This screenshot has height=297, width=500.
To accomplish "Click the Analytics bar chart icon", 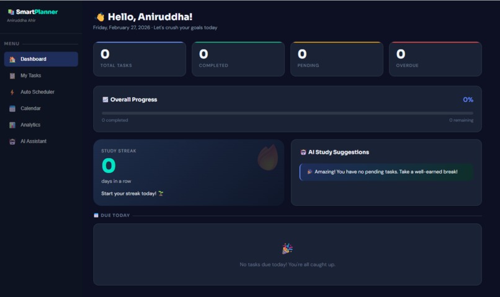I will click(x=12, y=125).
